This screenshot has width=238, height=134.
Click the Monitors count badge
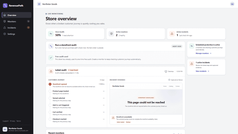click(x=28, y=21)
